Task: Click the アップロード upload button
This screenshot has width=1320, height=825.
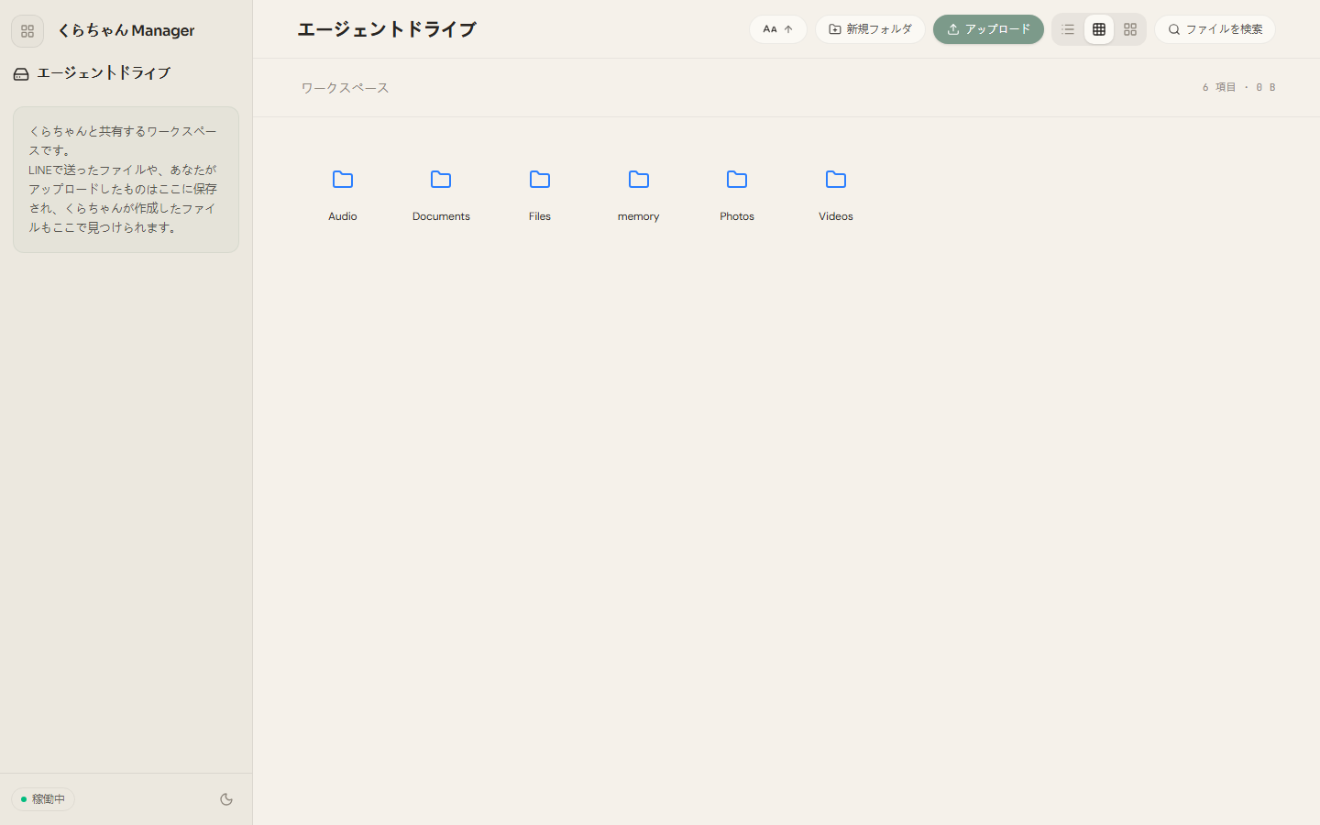Action: click(988, 29)
